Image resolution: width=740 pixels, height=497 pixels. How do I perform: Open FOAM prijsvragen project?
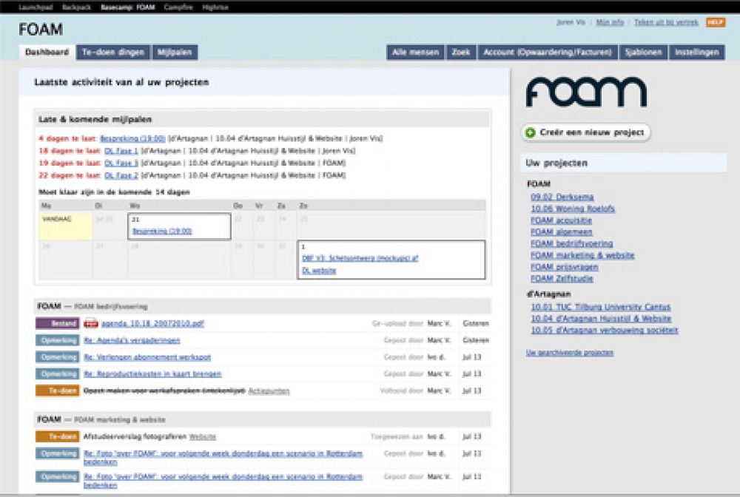coord(565,267)
